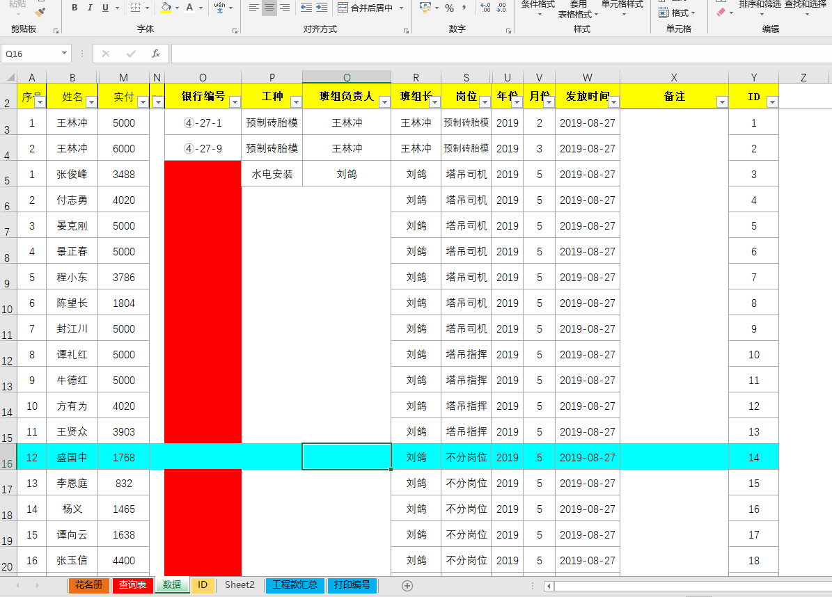
Task: Apply Percent Style in the Number group
Action: 450,8
